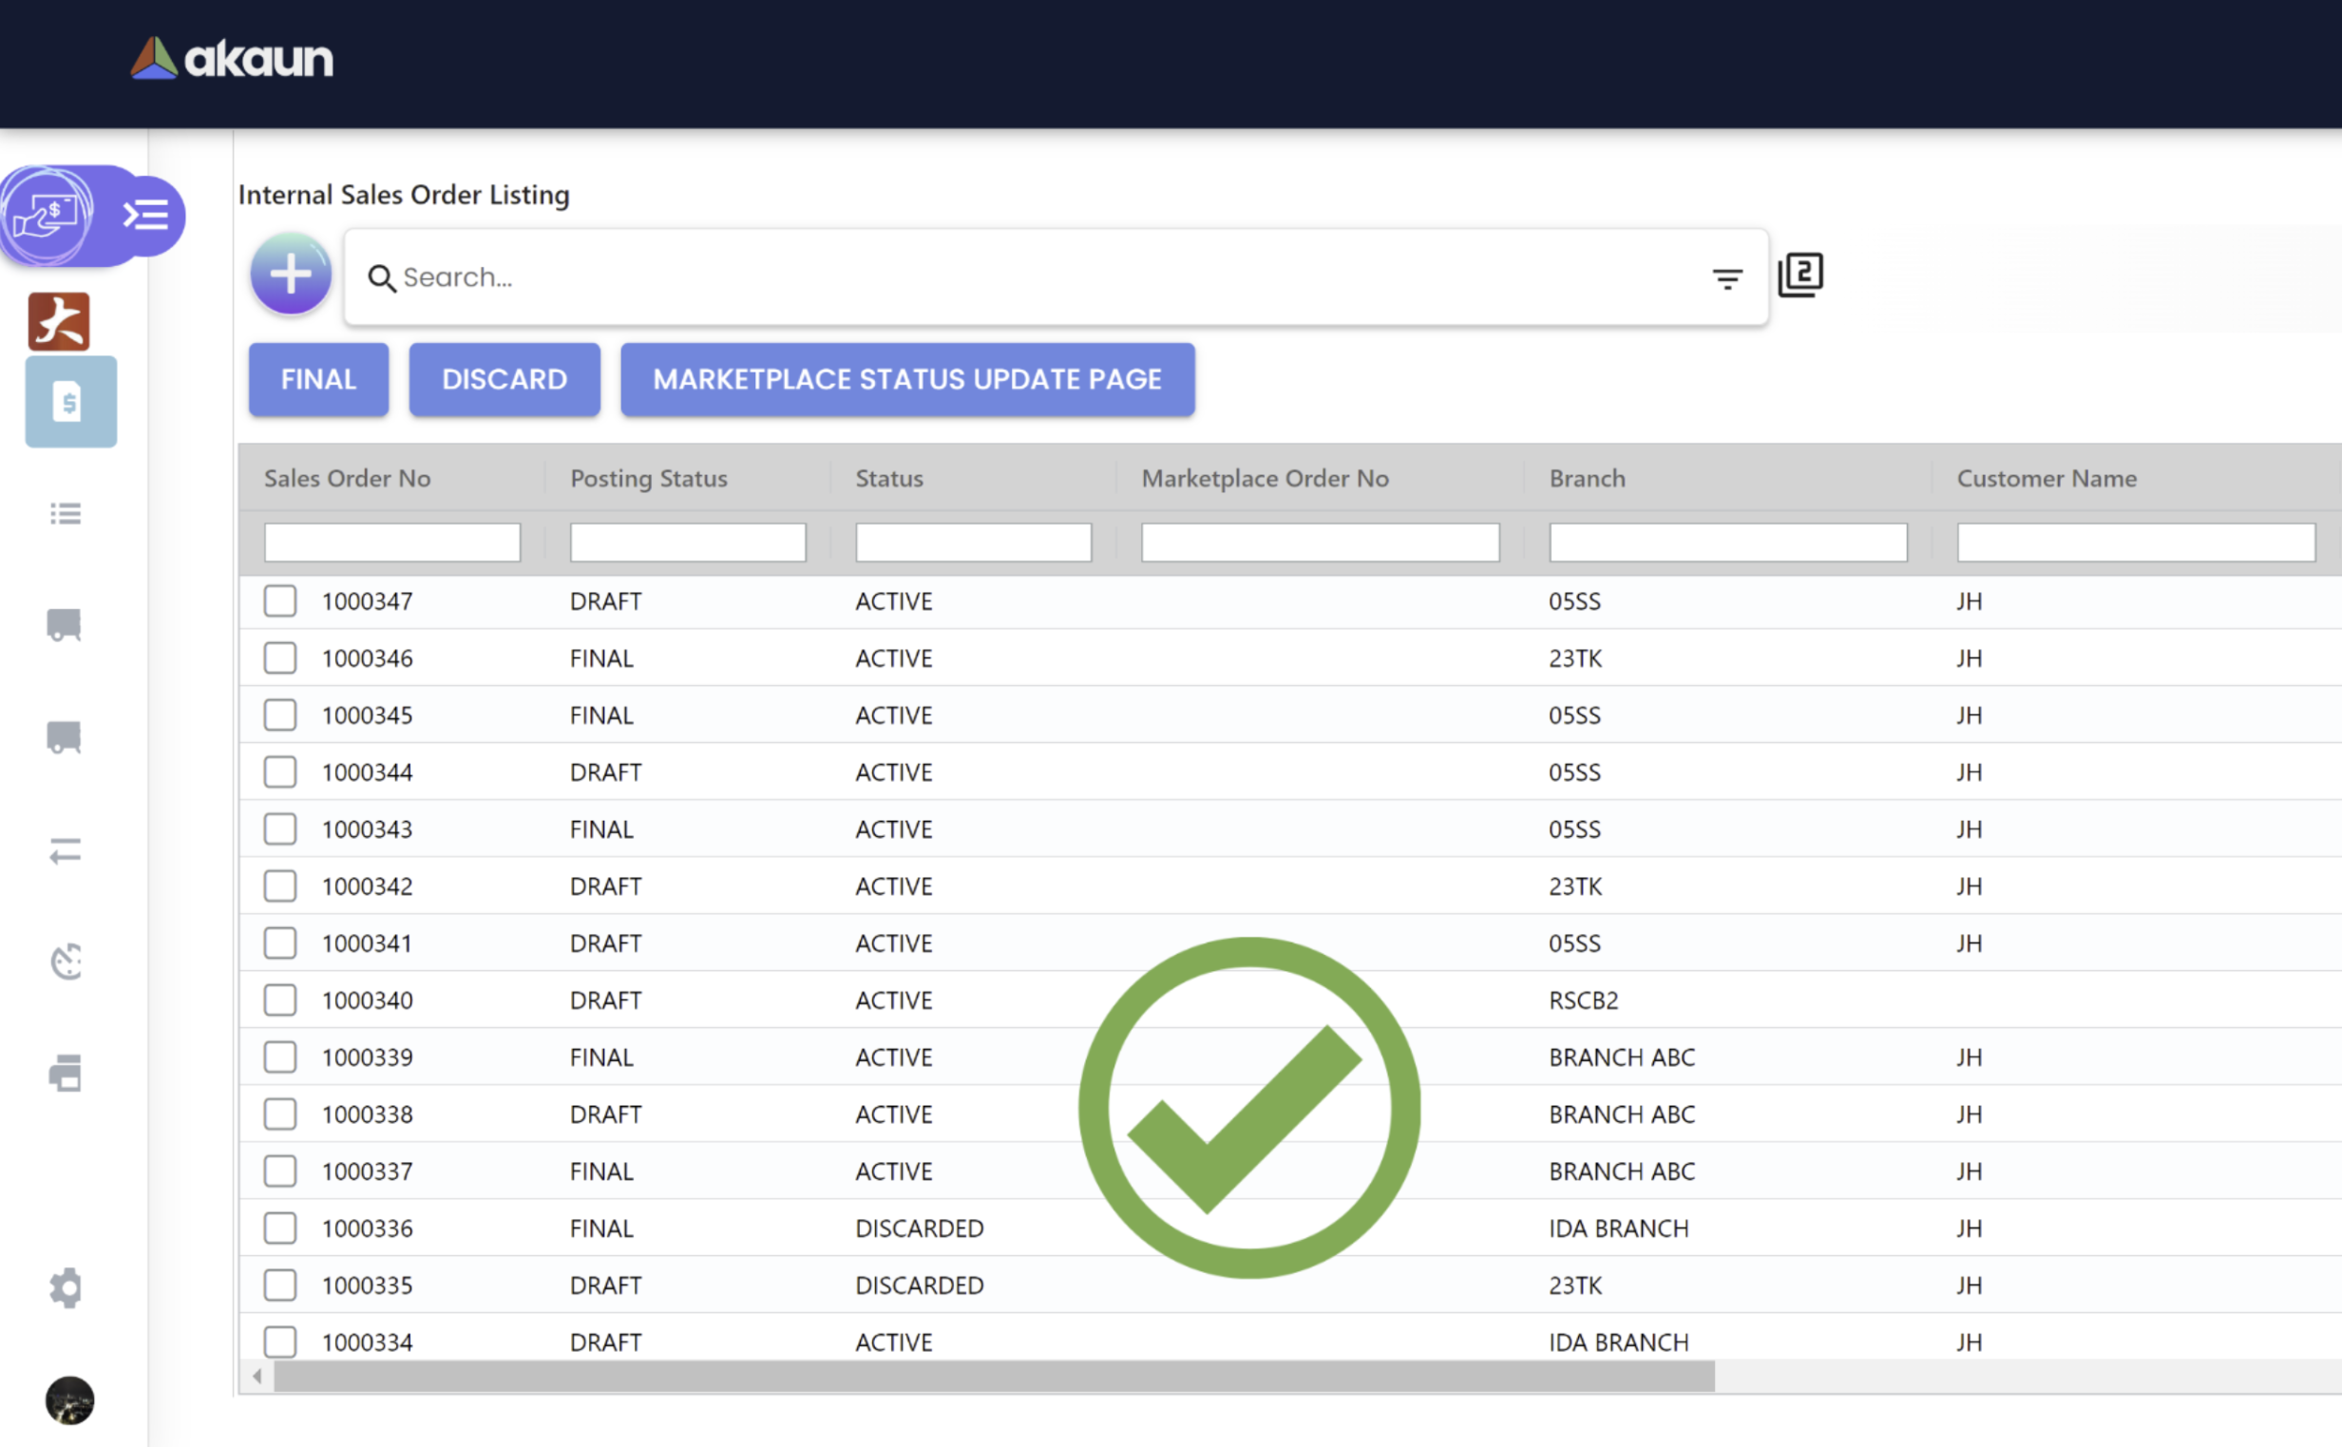Image resolution: width=2342 pixels, height=1447 pixels.
Task: Open MARKETPLACE STATUS UPDATE PAGE
Action: tap(907, 380)
